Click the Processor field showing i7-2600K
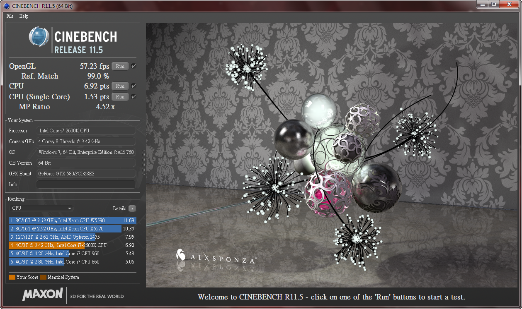The height and width of the screenshot is (309, 522). (x=86, y=131)
